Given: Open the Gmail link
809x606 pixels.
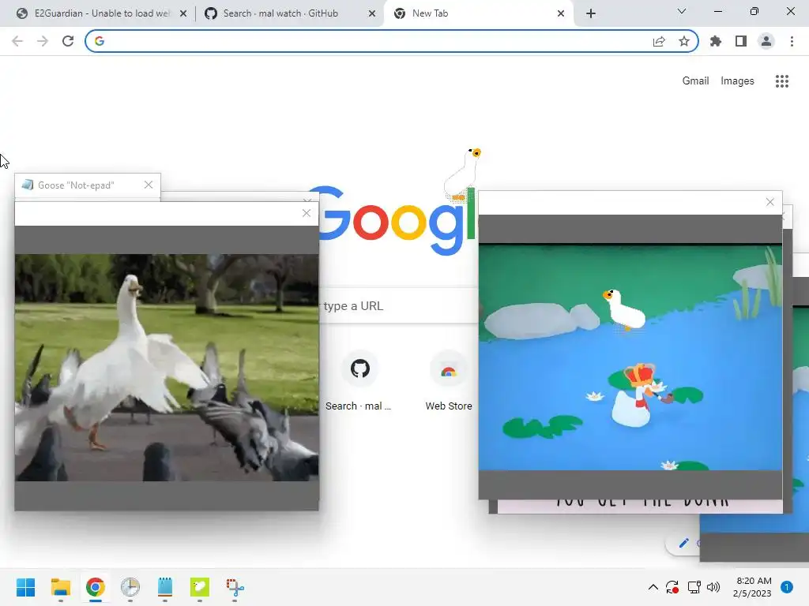Looking at the screenshot, I should tap(695, 81).
